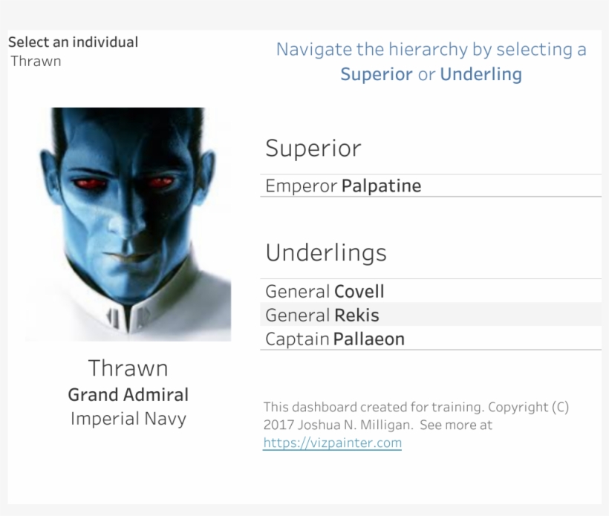Click 'Navigate the hierarchy by selecting a' text
The image size is (609, 516).
(x=431, y=50)
